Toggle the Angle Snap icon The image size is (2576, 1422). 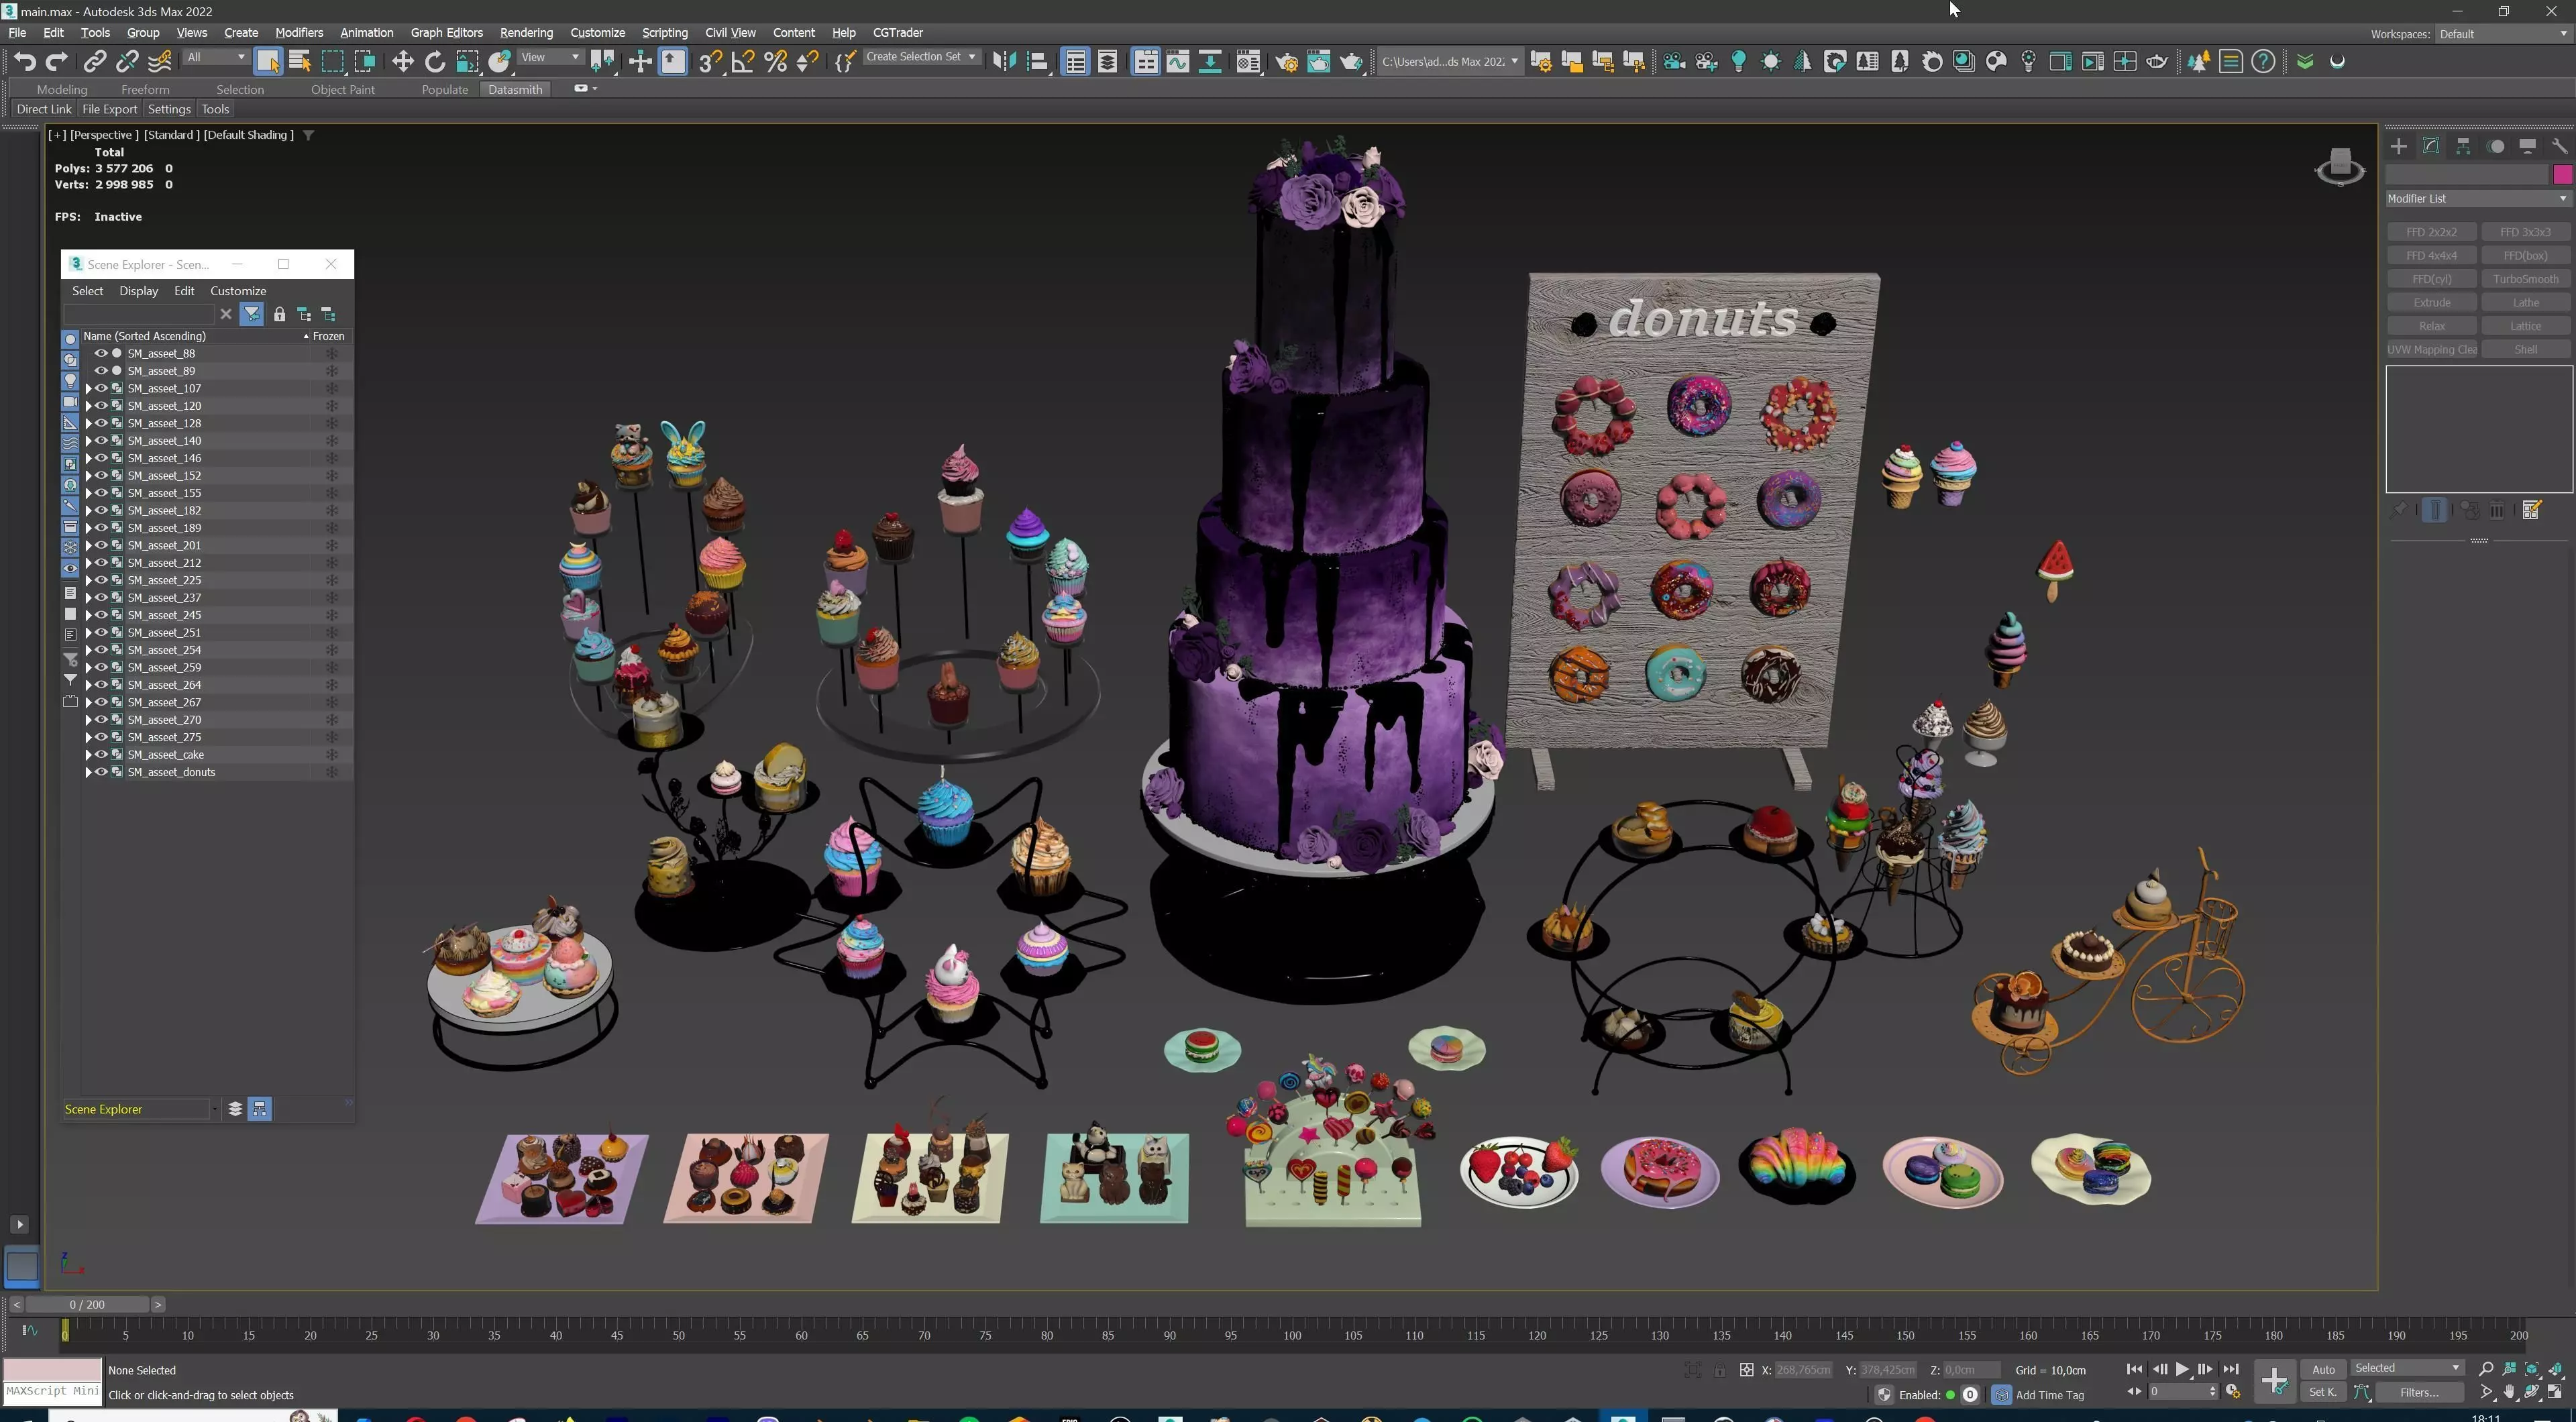pos(743,62)
